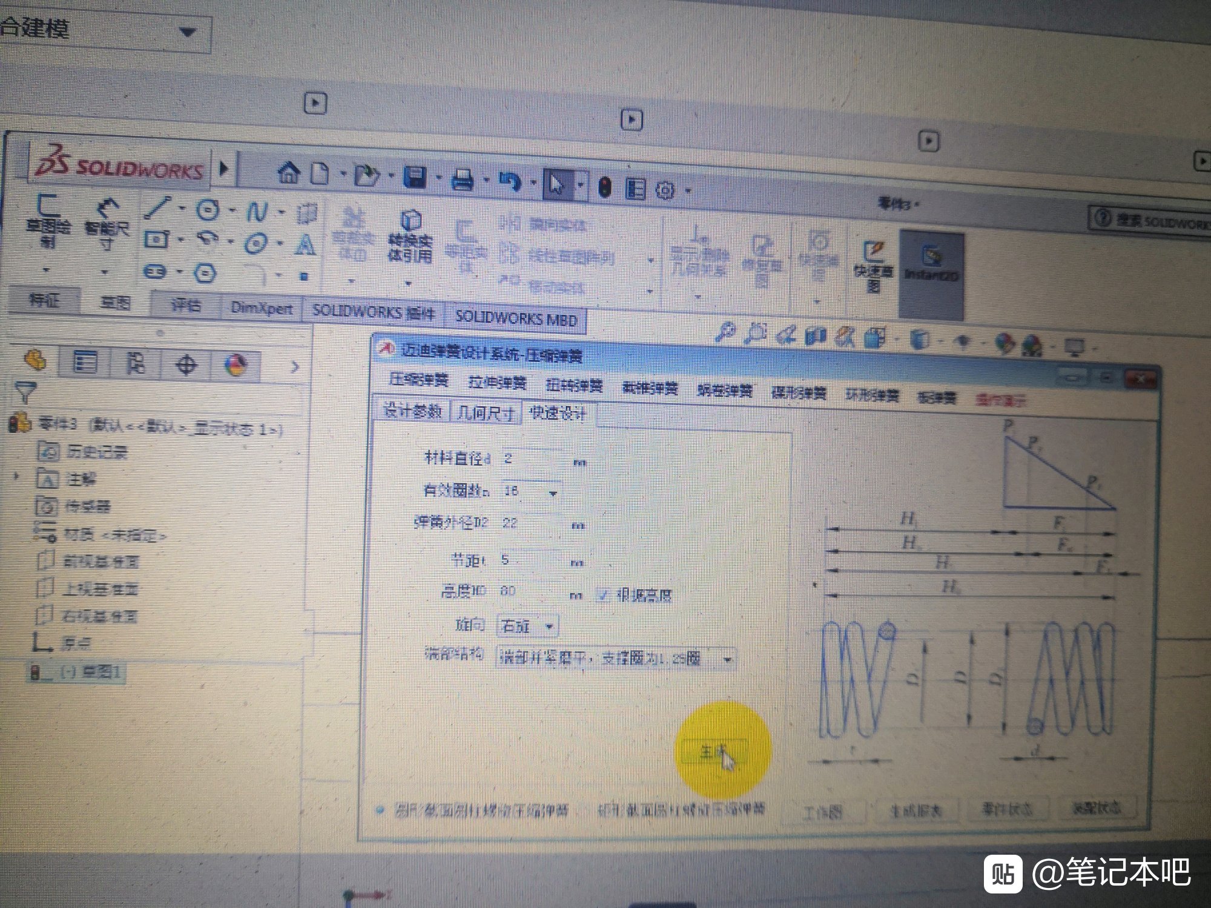Pick the Polygon sketch tool
The width and height of the screenshot is (1211, 908).
pyautogui.click(x=205, y=273)
